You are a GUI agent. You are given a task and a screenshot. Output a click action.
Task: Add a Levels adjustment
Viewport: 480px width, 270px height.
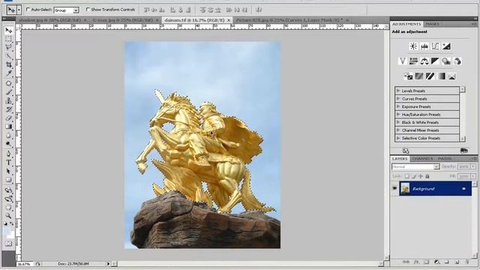click(x=424, y=46)
